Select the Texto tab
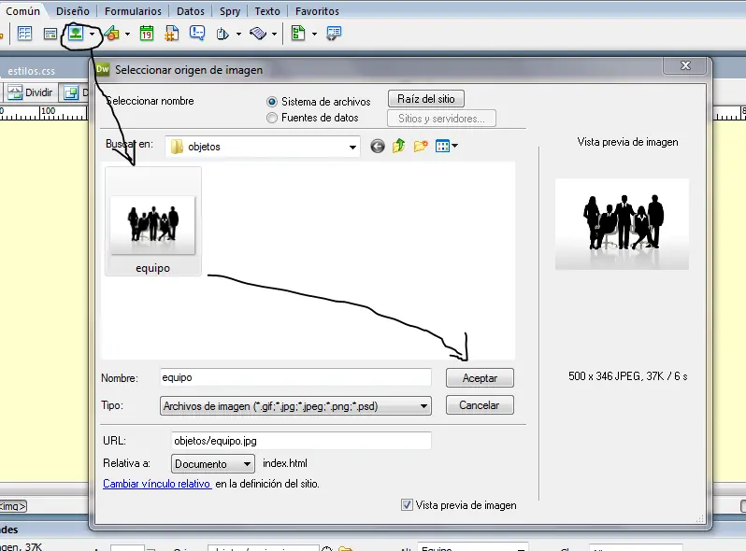The height and width of the screenshot is (551, 746). click(x=267, y=11)
